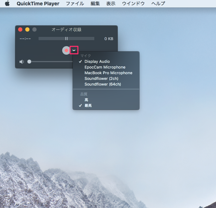Click the volume speaker icon
Viewport: 216px width, 208px height.
pyautogui.click(x=22, y=62)
